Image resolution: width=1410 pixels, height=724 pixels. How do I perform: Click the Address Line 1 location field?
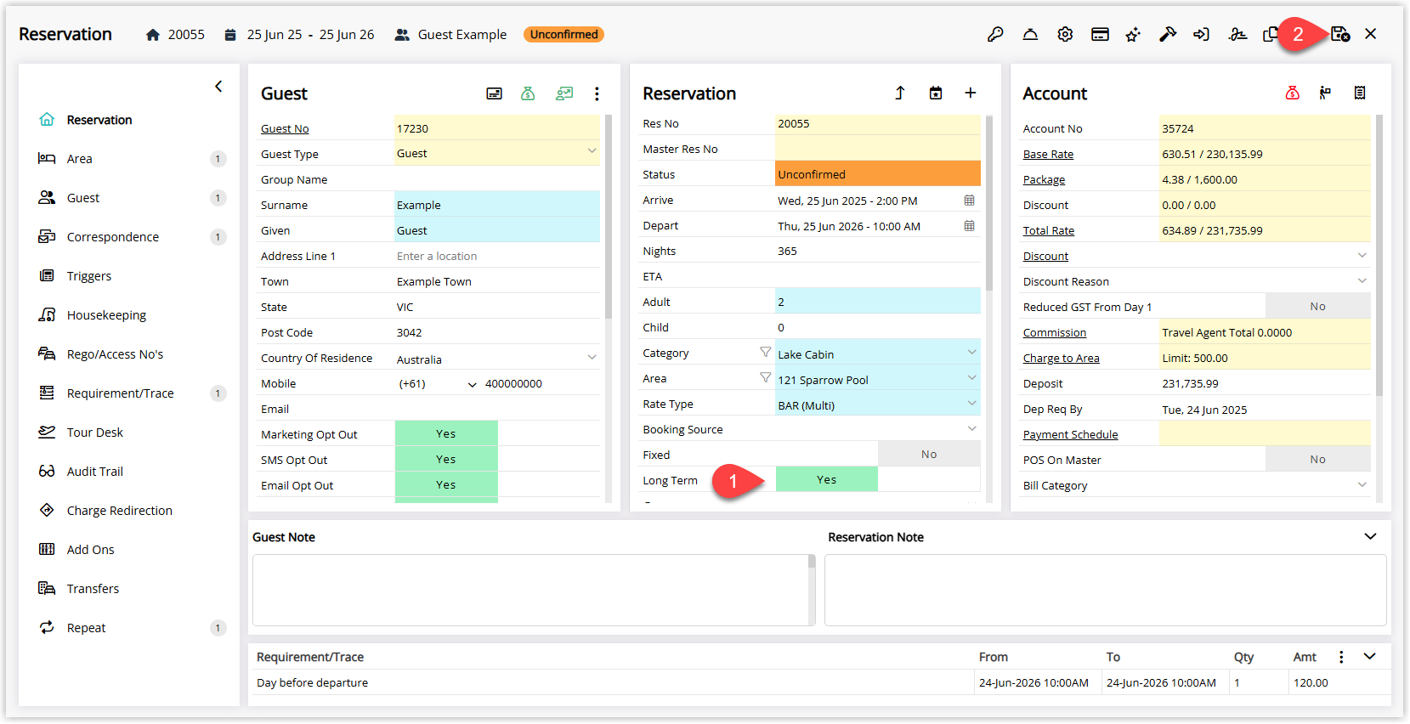pos(497,256)
